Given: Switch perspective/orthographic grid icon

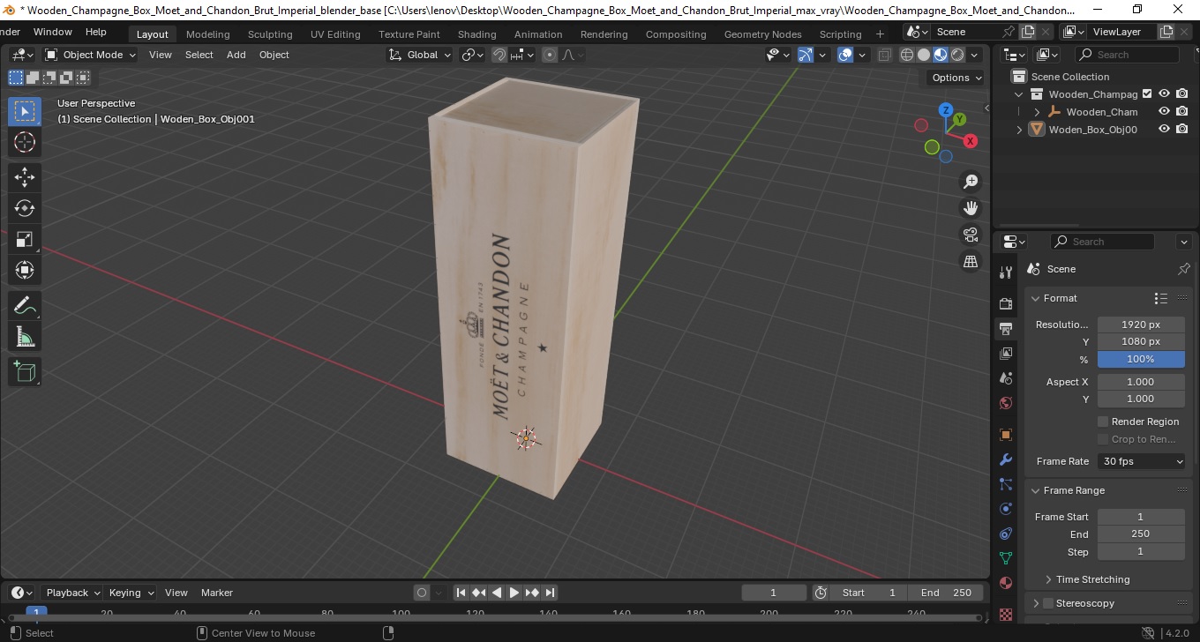Looking at the screenshot, I should (971, 261).
